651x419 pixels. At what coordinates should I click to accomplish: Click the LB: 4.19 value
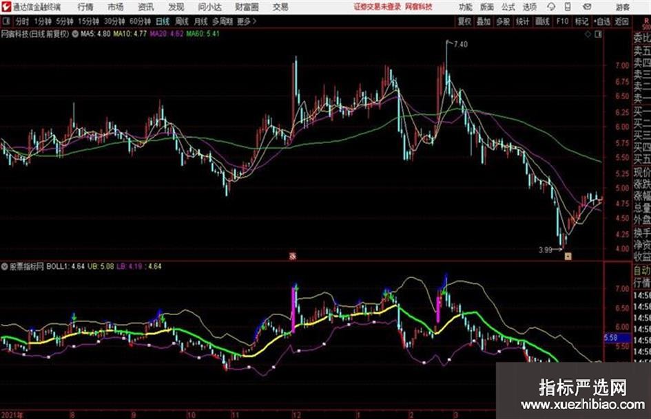point(129,266)
